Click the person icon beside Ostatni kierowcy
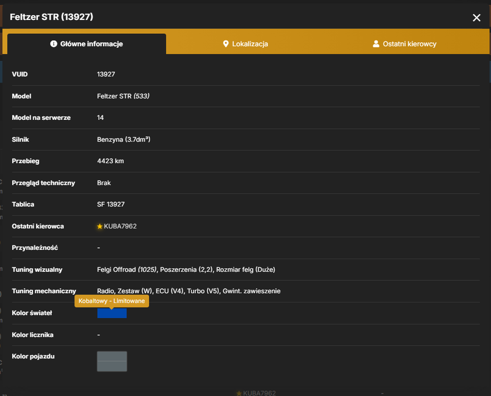The height and width of the screenshot is (396, 491). point(376,44)
